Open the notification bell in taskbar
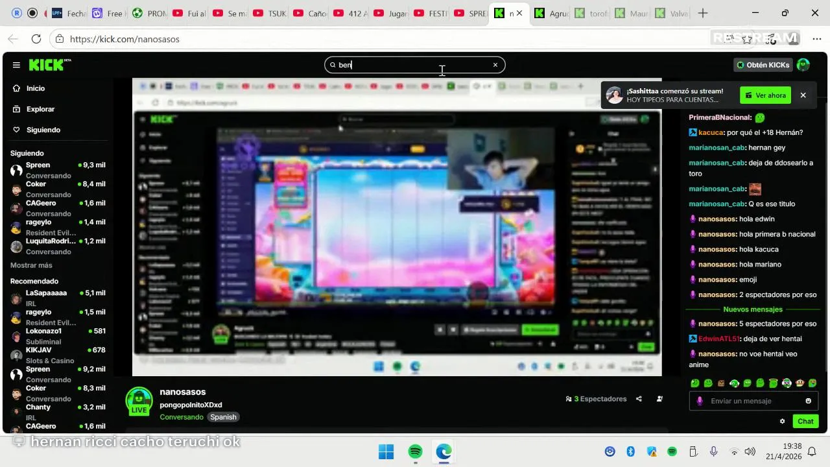 [812, 451]
